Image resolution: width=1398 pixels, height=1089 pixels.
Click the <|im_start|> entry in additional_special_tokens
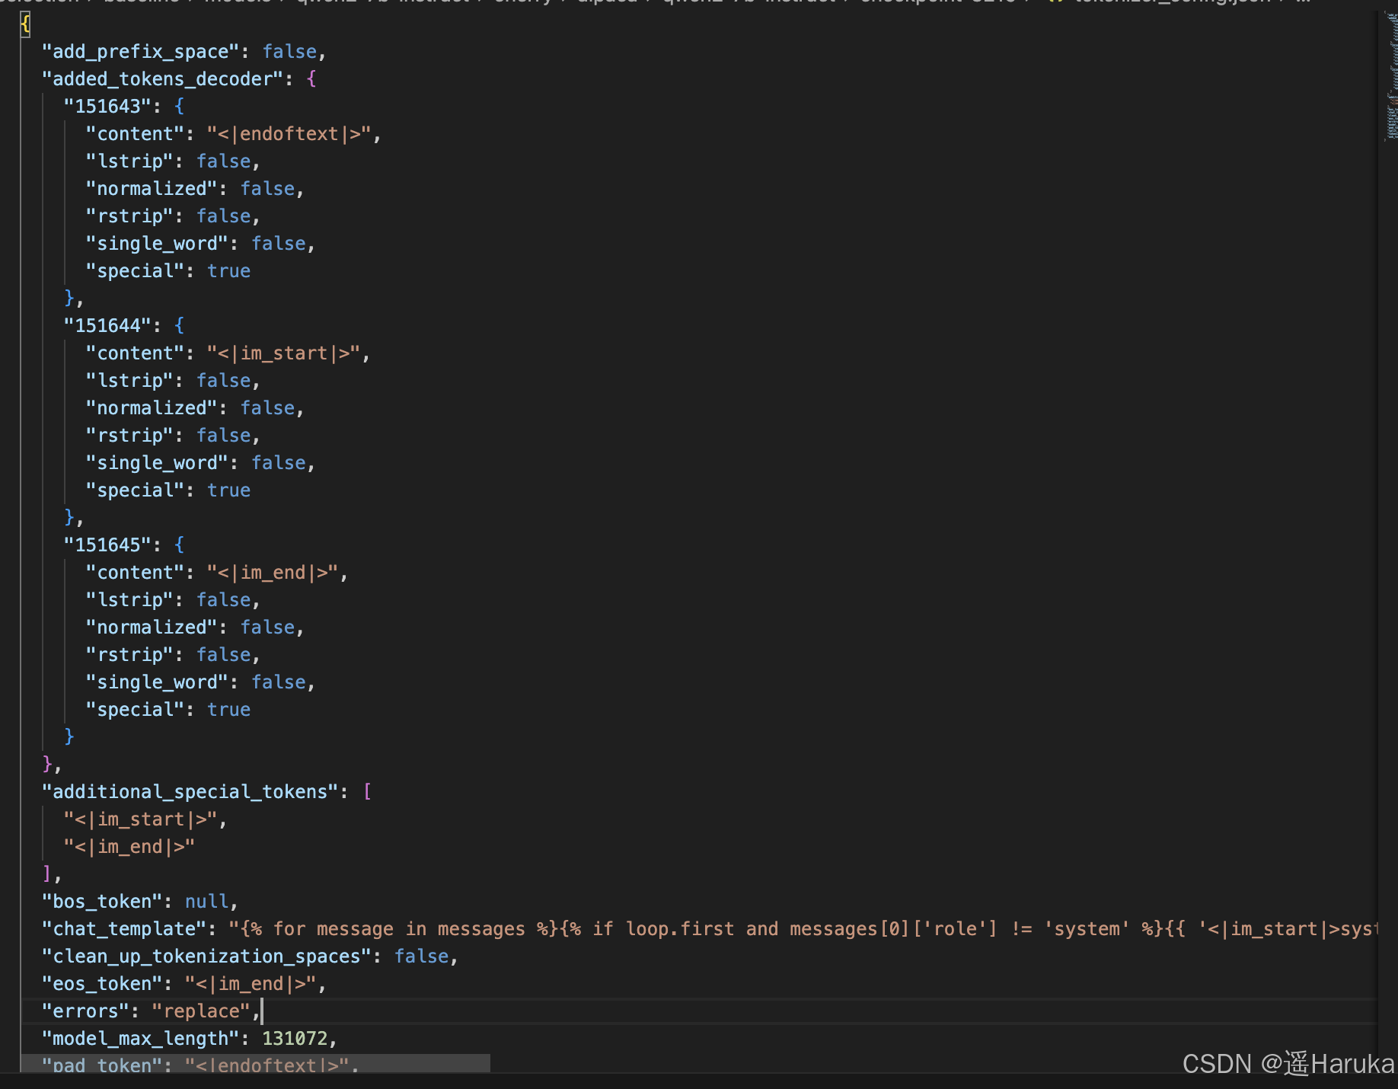[x=142, y=819]
